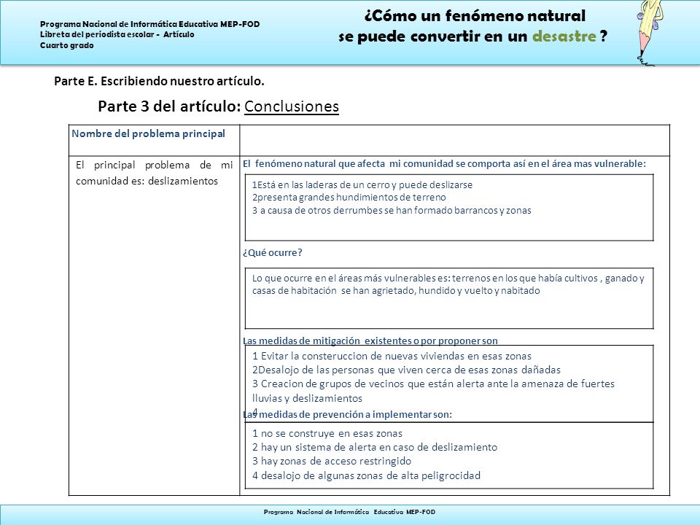The image size is (700, 525).
Task: Click '4 desalojo de algunas zonas de alta peligrocidad'
Action: coord(366,475)
